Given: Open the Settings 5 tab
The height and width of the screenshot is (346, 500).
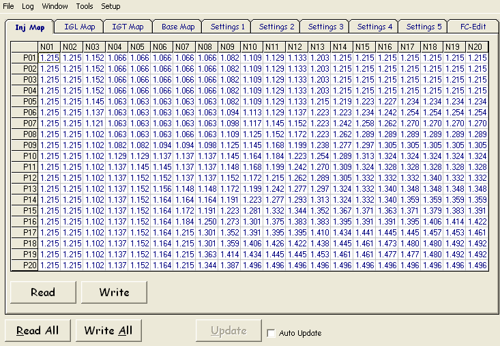Looking at the screenshot, I should (424, 27).
